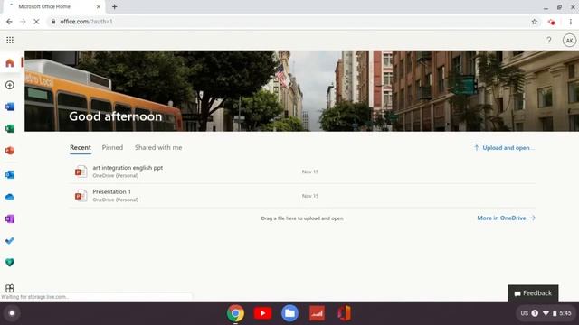Screen dimensions: 579x325
Task: Click the office.com address bar
Action: [288, 22]
